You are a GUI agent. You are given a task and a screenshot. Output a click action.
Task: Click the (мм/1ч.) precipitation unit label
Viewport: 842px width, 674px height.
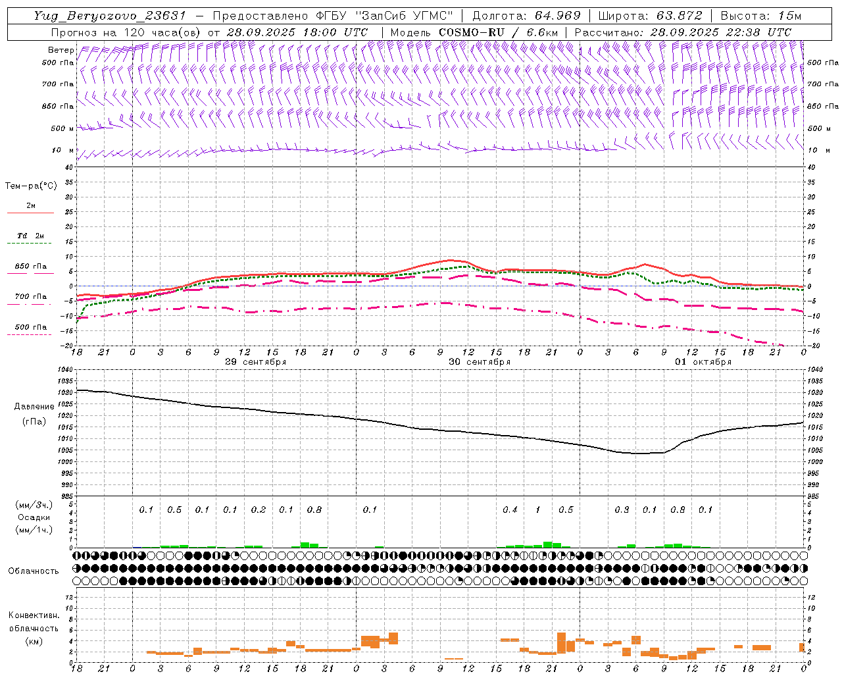(34, 530)
